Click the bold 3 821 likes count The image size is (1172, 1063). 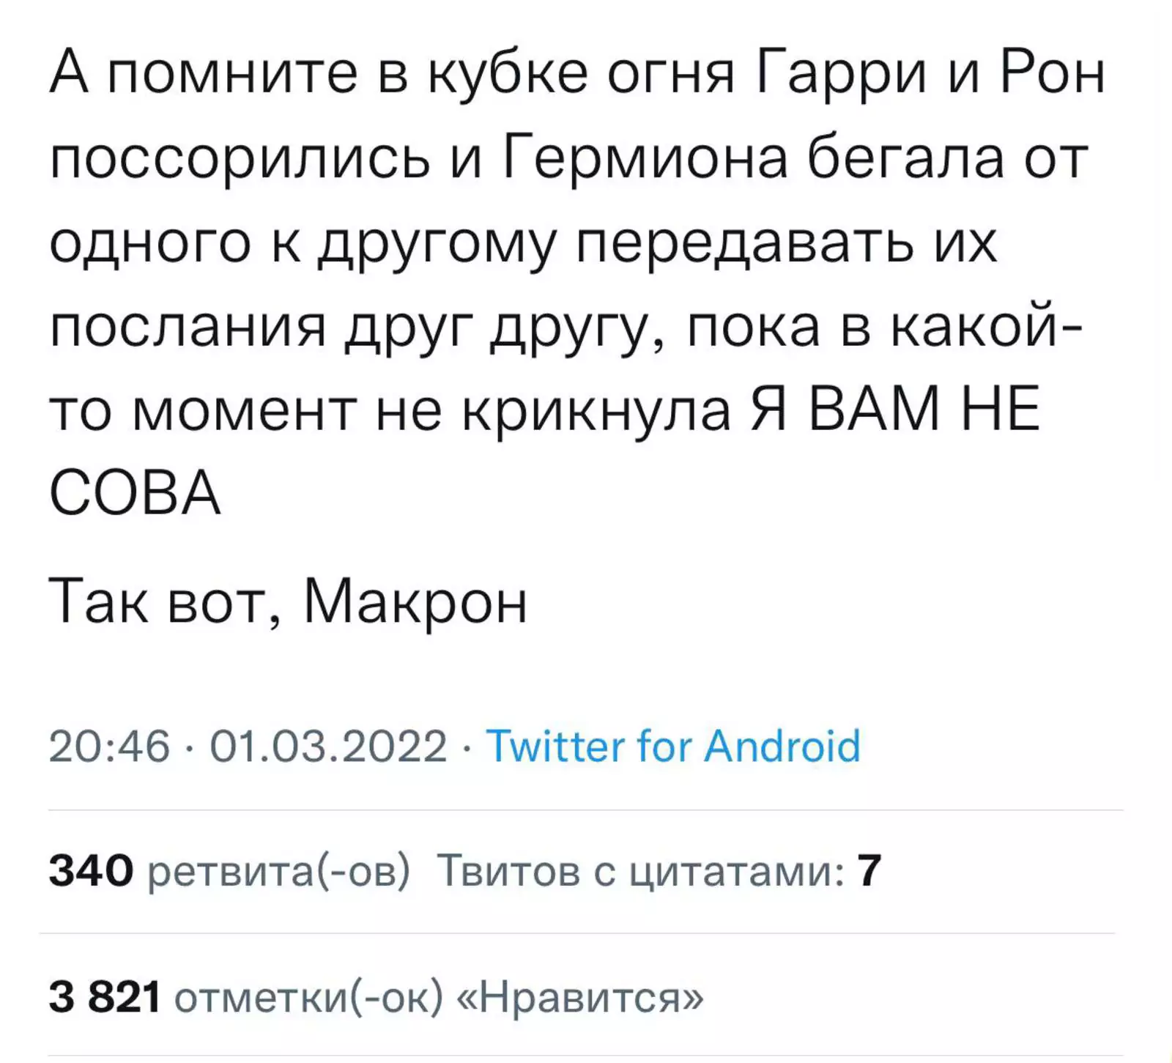(105, 996)
